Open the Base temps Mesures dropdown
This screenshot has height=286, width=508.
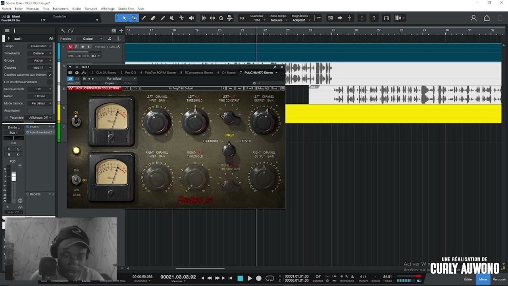pyautogui.click(x=278, y=18)
